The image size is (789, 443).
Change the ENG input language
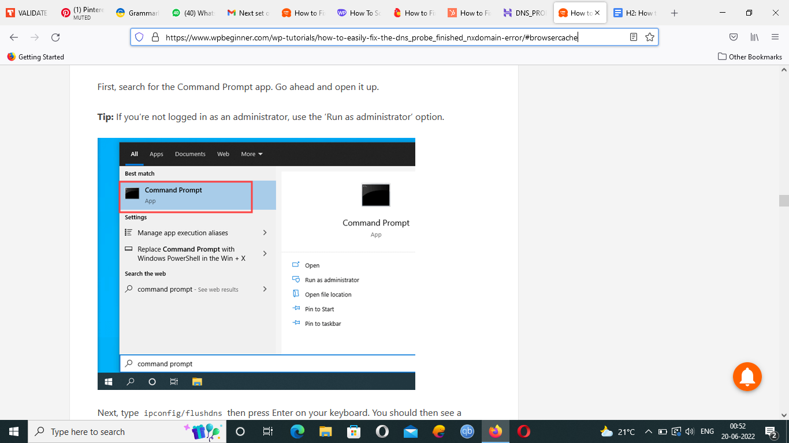[707, 431]
